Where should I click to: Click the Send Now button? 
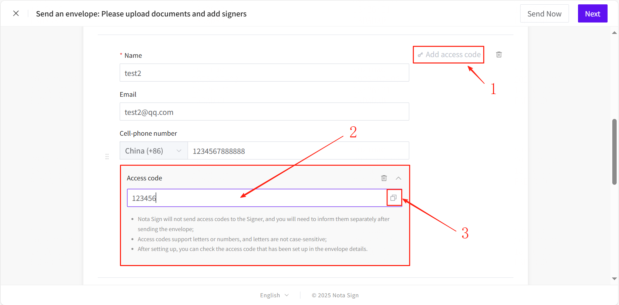(x=544, y=14)
